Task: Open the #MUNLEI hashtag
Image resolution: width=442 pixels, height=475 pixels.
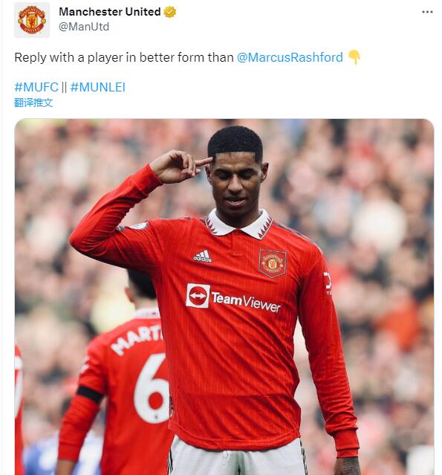Action: (97, 87)
